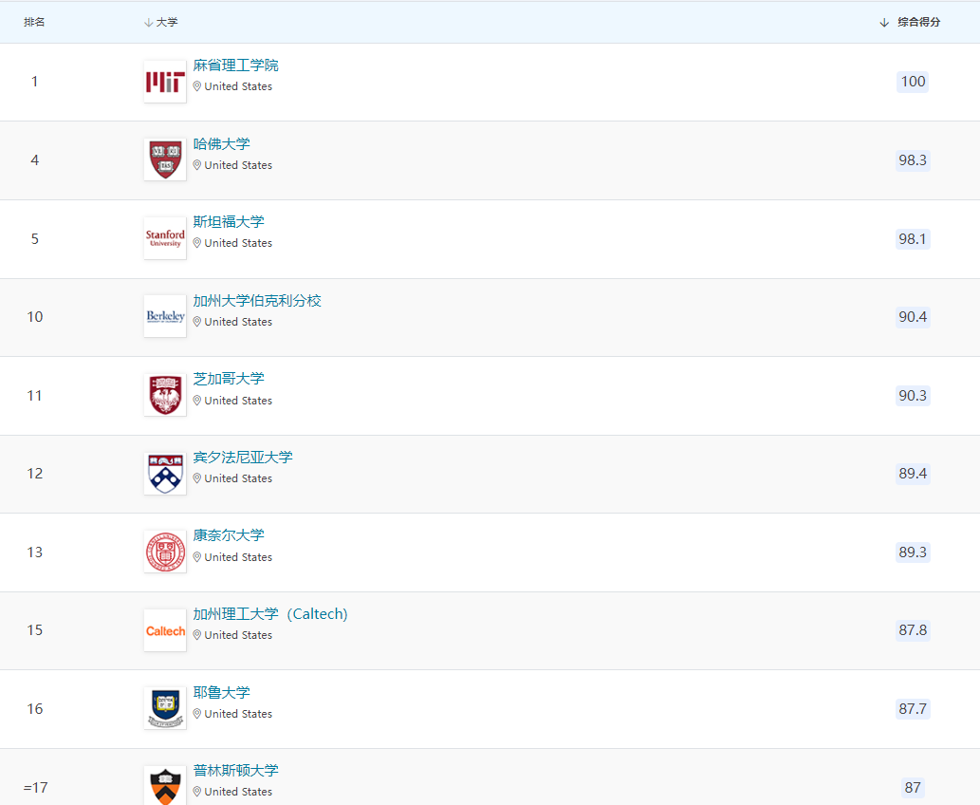The image size is (980, 805).
Task: Click the 大学 column header text
Action: click(167, 23)
